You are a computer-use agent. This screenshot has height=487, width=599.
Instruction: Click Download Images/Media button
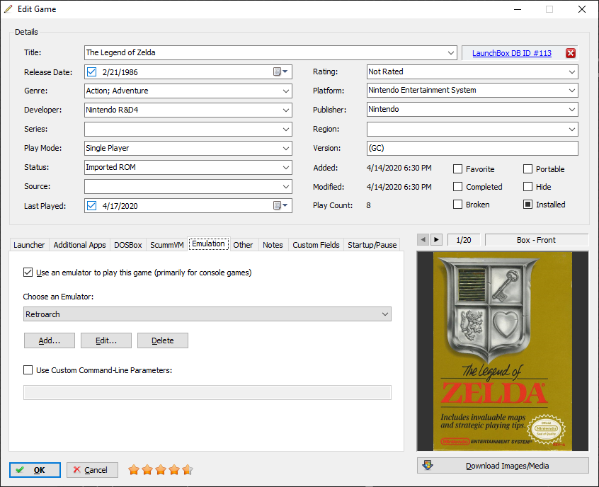coord(503,466)
